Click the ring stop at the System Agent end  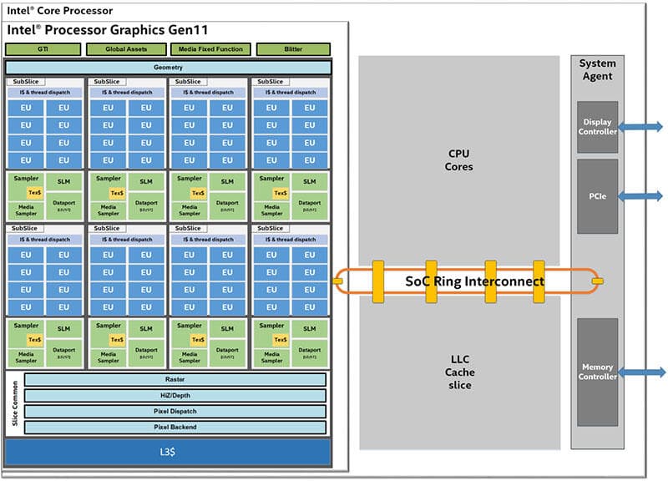click(x=598, y=281)
